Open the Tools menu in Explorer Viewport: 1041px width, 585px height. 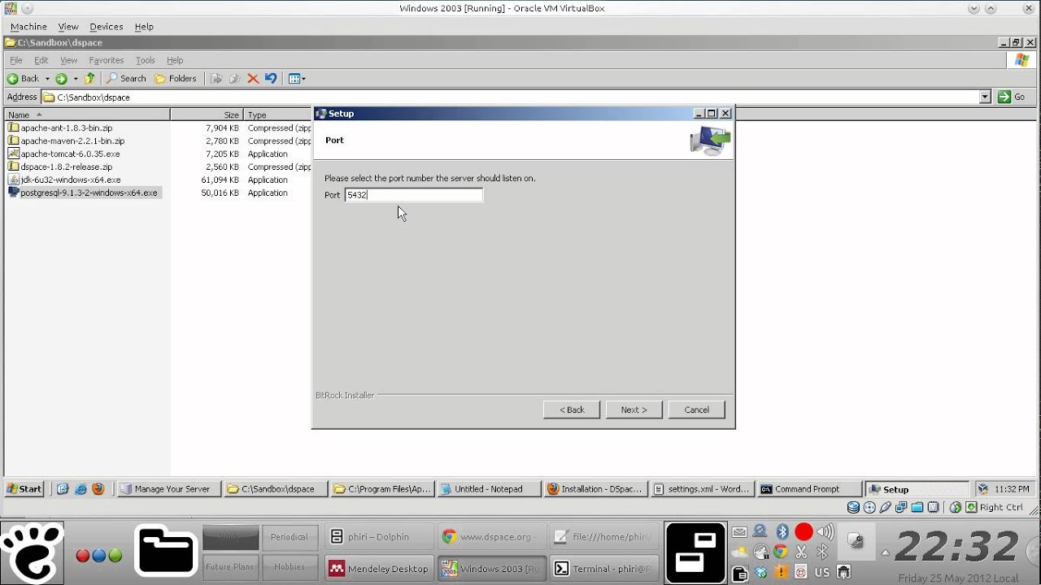click(146, 60)
